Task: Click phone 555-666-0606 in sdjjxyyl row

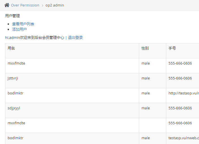Action: pyautogui.click(x=180, y=108)
